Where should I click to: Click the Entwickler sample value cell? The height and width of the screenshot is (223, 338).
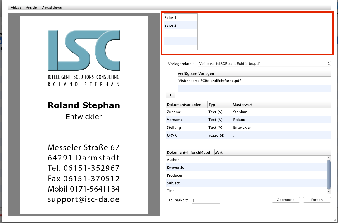pyautogui.click(x=242, y=127)
